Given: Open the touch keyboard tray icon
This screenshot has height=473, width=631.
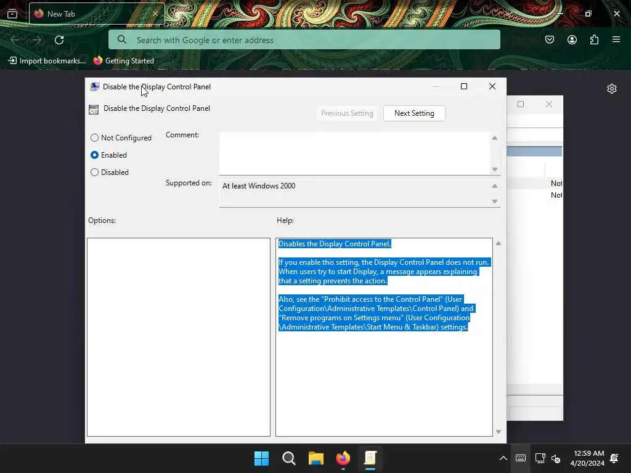Looking at the screenshot, I should point(520,458).
